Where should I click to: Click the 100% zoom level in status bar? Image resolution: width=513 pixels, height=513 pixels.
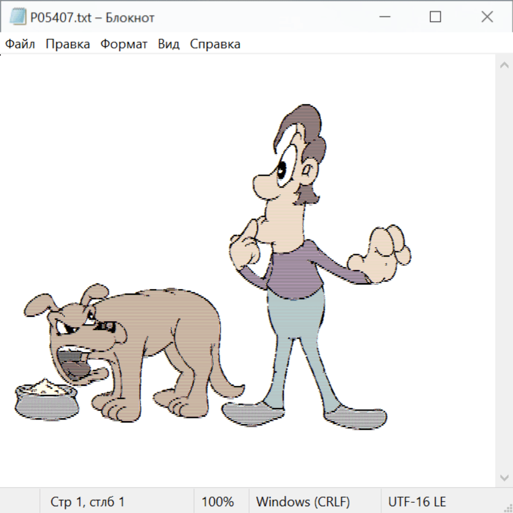[x=218, y=502]
